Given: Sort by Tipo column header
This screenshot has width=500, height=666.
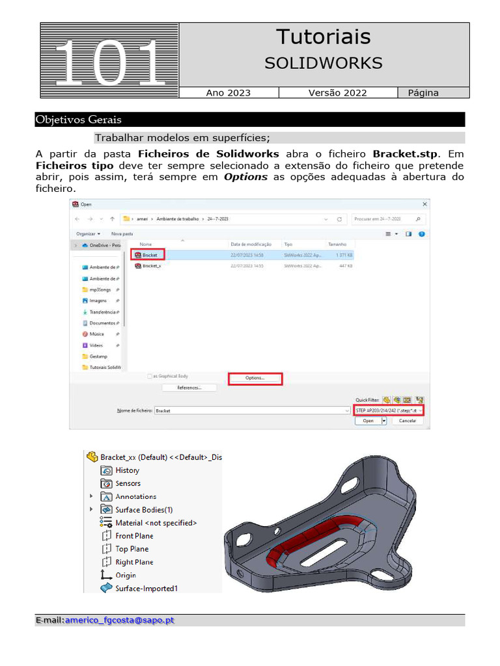Looking at the screenshot, I should (288, 245).
